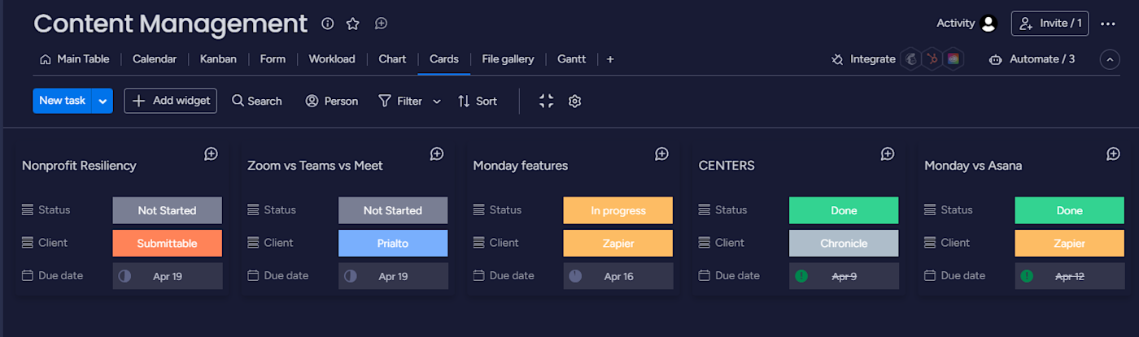Expand the New task dropdown arrow
The image size is (1139, 337).
103,101
